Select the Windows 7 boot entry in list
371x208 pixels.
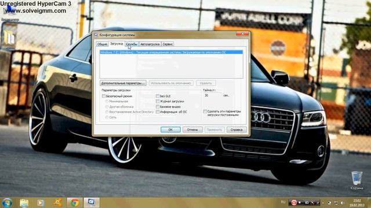[171, 52]
